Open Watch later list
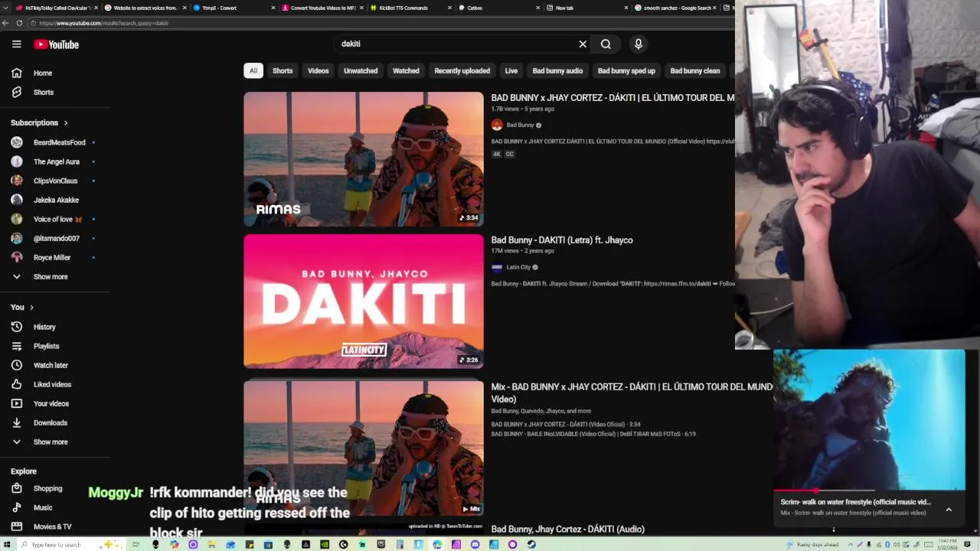 51,365
